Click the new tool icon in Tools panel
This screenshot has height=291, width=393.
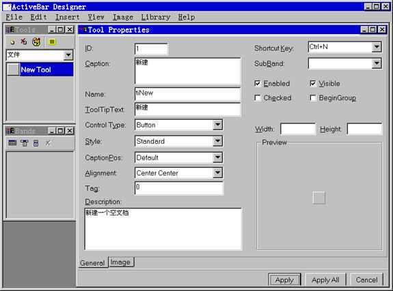coord(12,42)
